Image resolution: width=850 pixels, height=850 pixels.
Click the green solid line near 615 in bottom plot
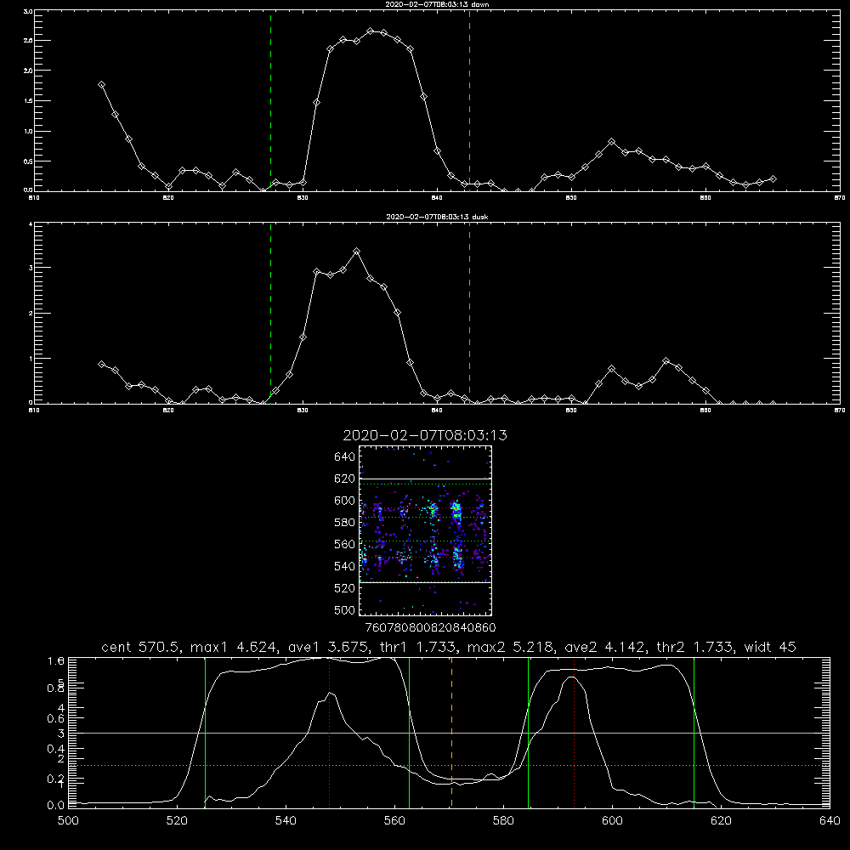[x=694, y=733]
